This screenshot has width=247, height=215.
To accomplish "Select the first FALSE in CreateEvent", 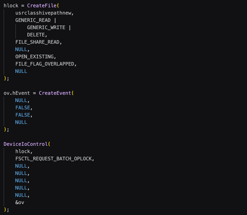I will click(x=22, y=108).
